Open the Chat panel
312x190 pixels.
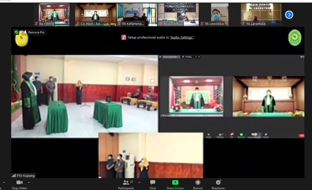click(153, 184)
